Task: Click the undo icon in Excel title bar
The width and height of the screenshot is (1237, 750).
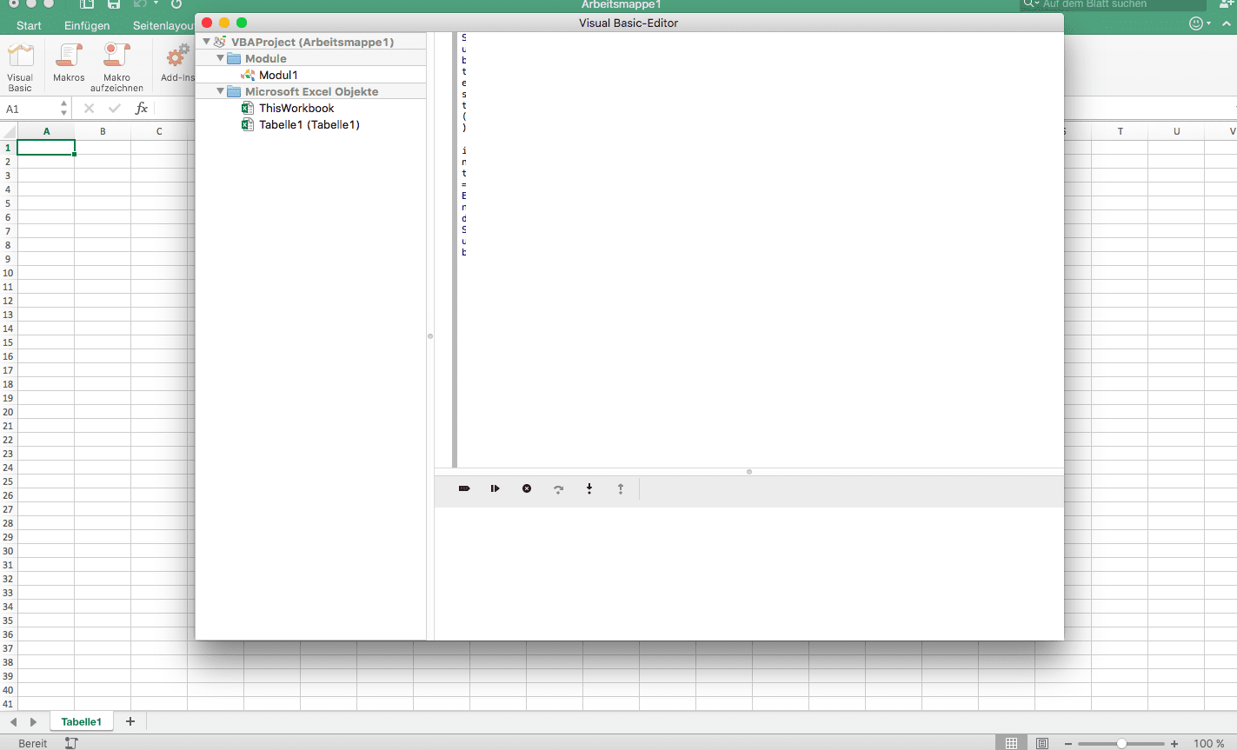Action: click(140, 4)
